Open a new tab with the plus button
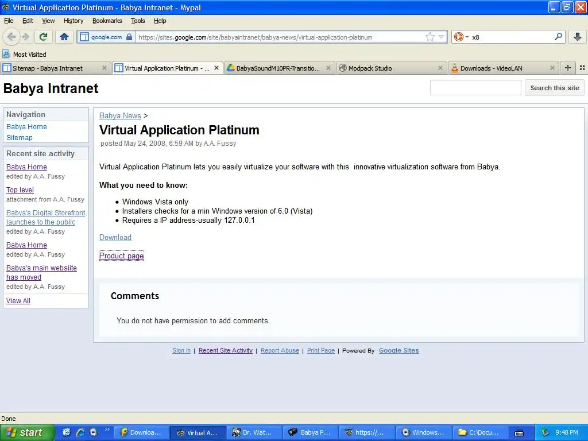Image resolution: width=588 pixels, height=441 pixels. click(x=568, y=68)
